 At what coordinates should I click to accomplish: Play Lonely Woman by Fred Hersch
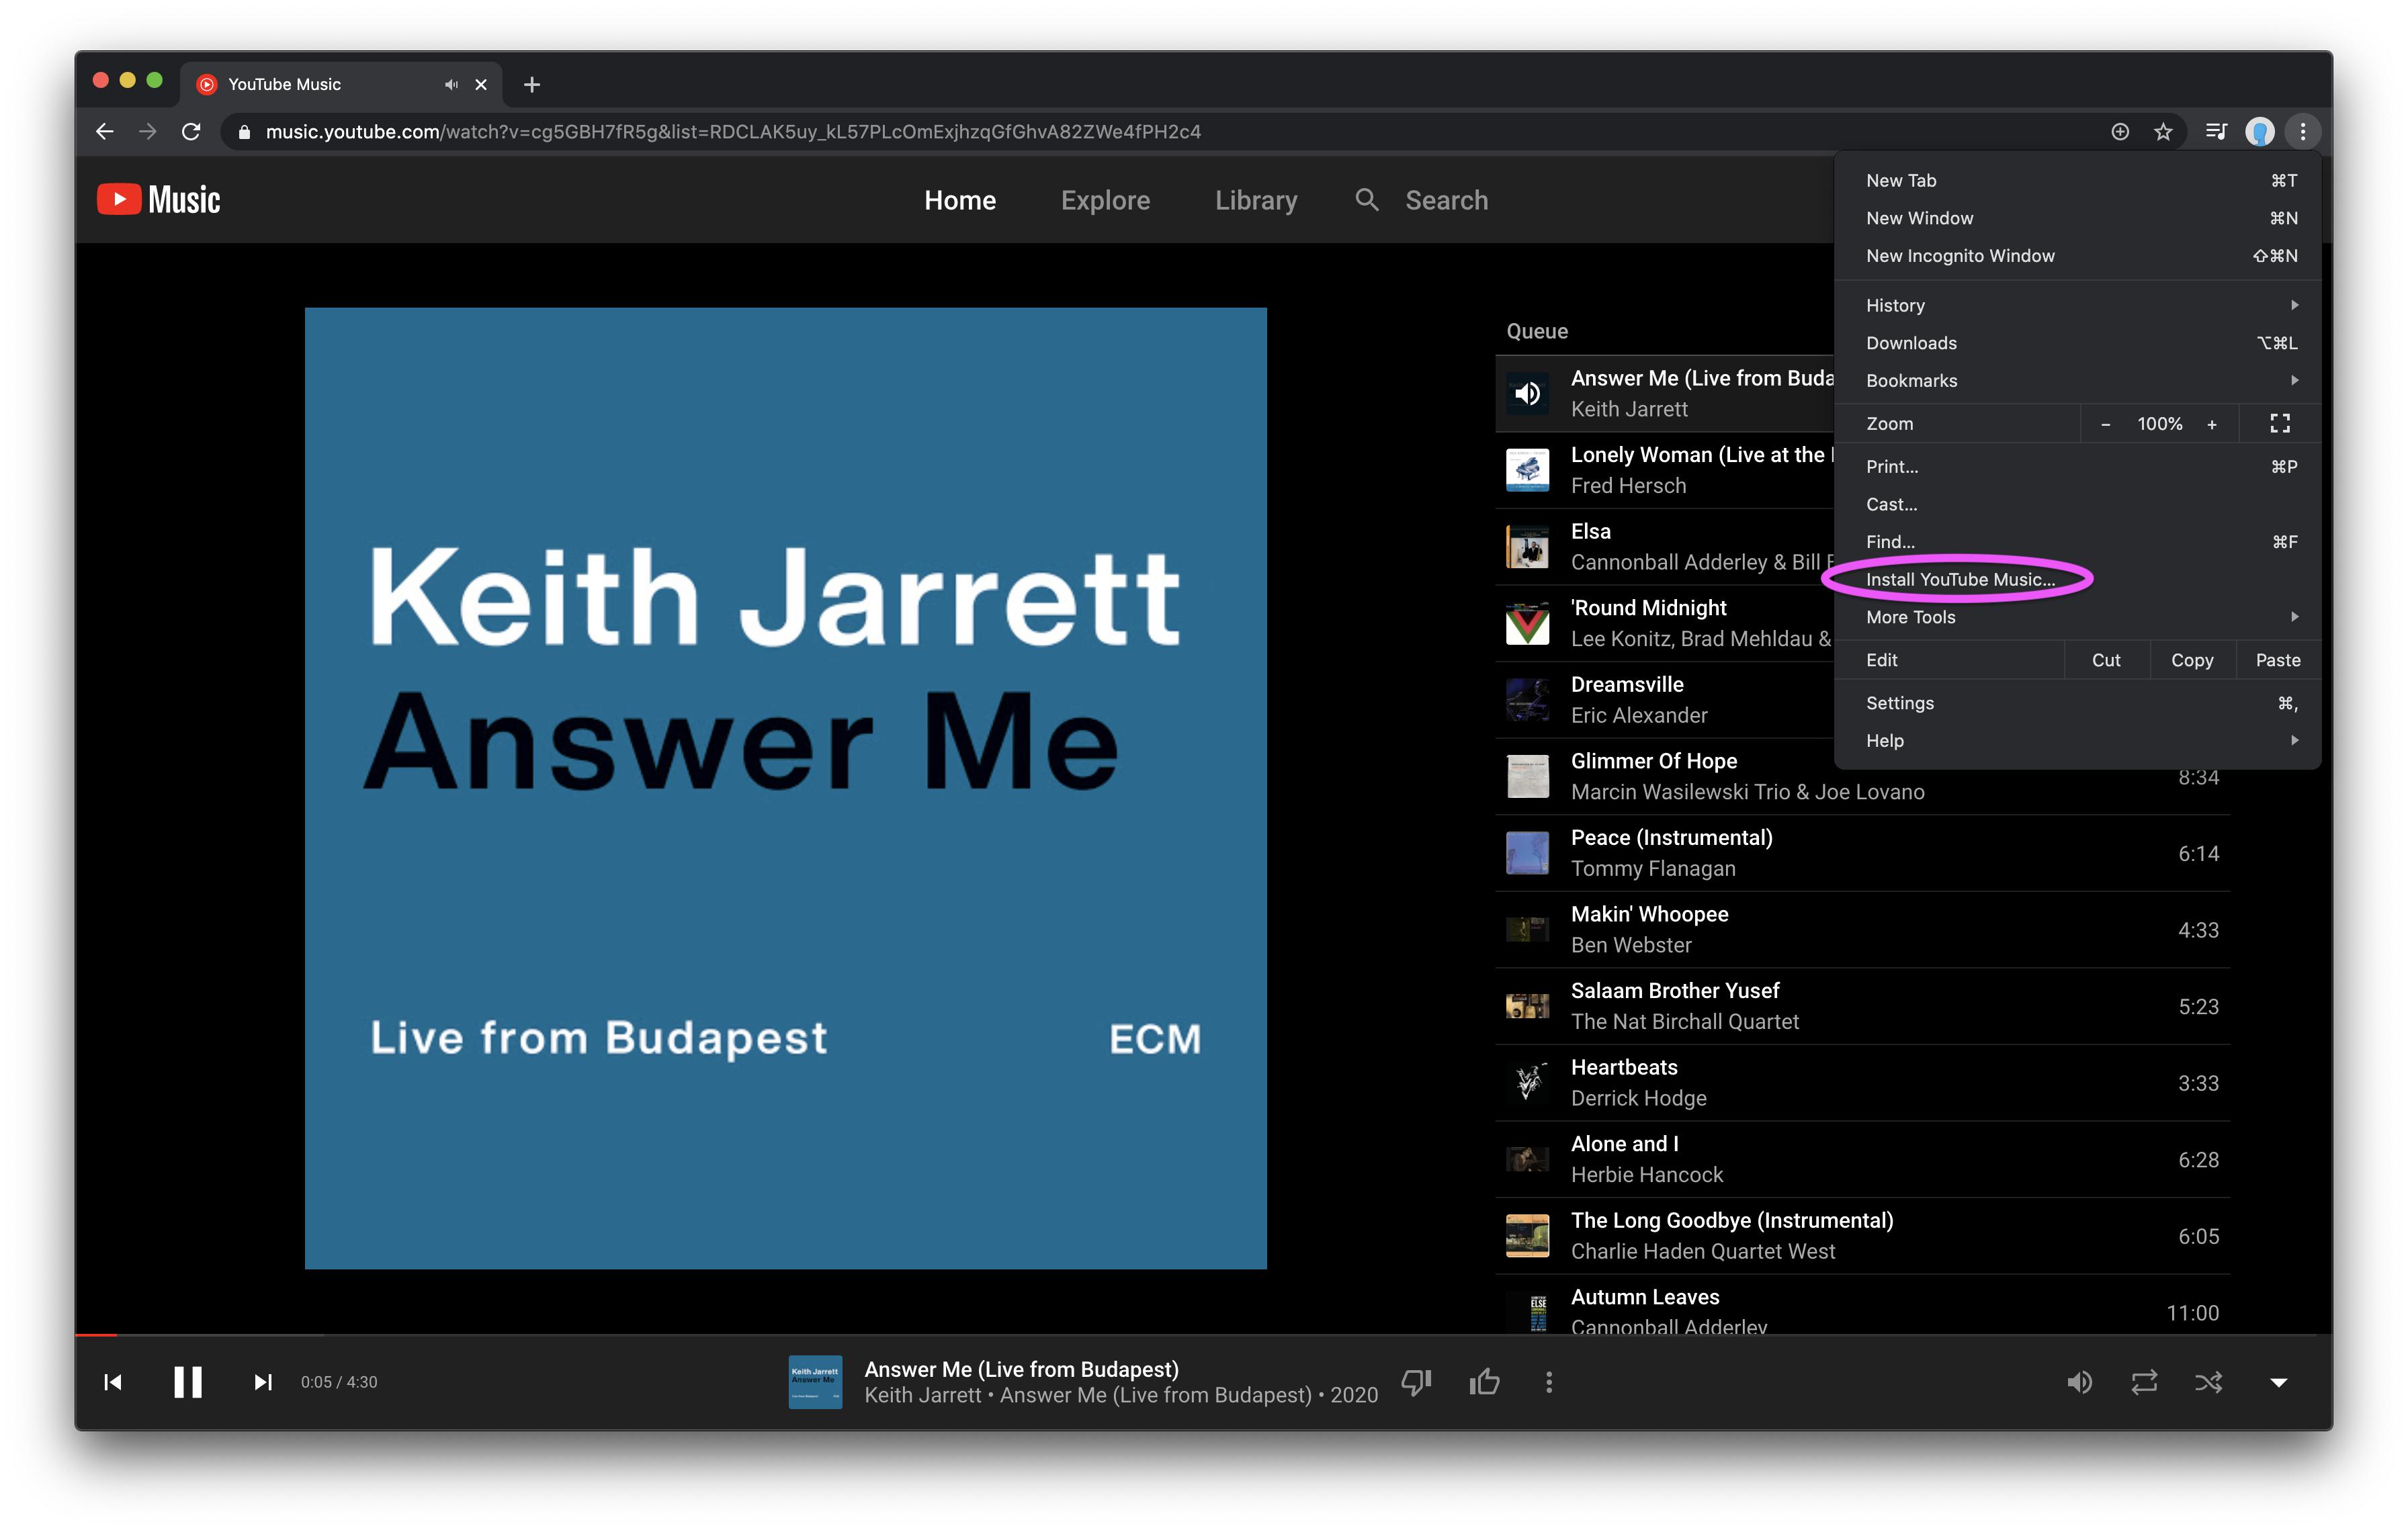click(x=1664, y=469)
